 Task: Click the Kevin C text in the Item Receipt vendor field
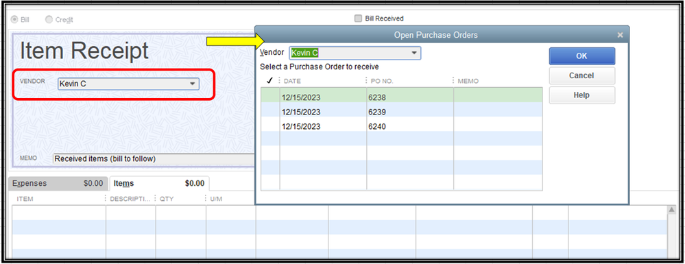coord(73,84)
